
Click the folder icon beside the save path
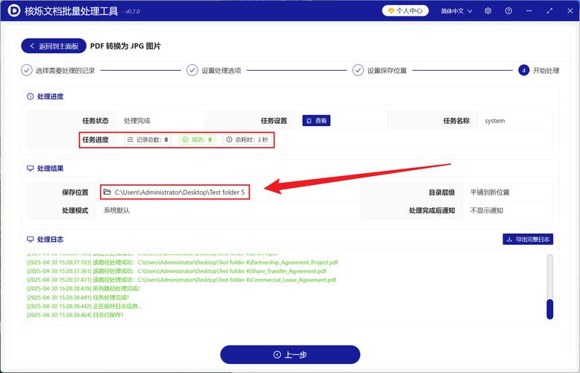click(x=107, y=192)
